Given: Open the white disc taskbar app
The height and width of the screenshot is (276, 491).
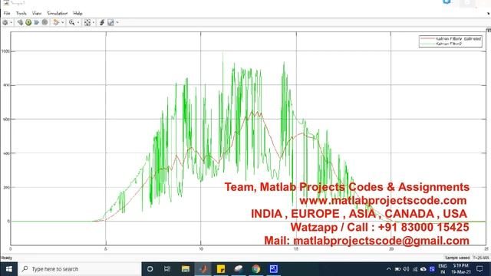Looking at the screenshot, I should [239, 269].
